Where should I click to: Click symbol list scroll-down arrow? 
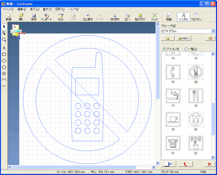213,157
